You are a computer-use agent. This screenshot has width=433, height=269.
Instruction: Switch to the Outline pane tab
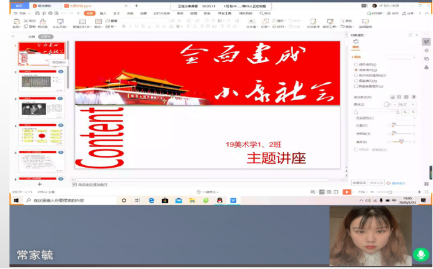[x=31, y=36]
